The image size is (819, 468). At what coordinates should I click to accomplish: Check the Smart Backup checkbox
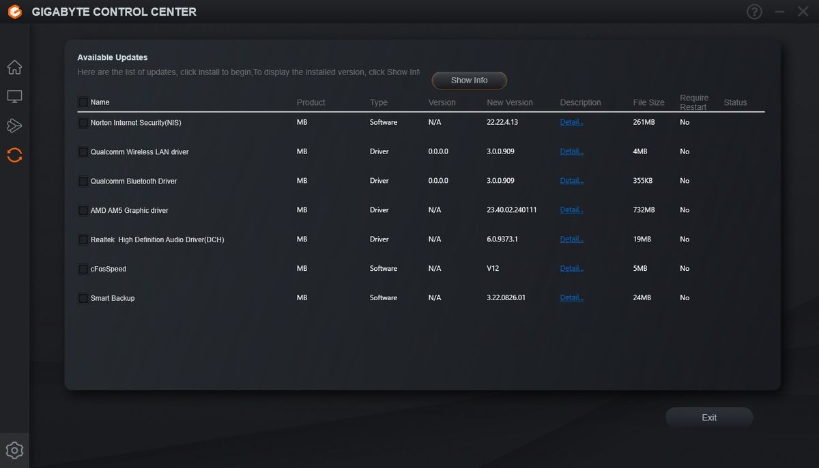coord(83,298)
